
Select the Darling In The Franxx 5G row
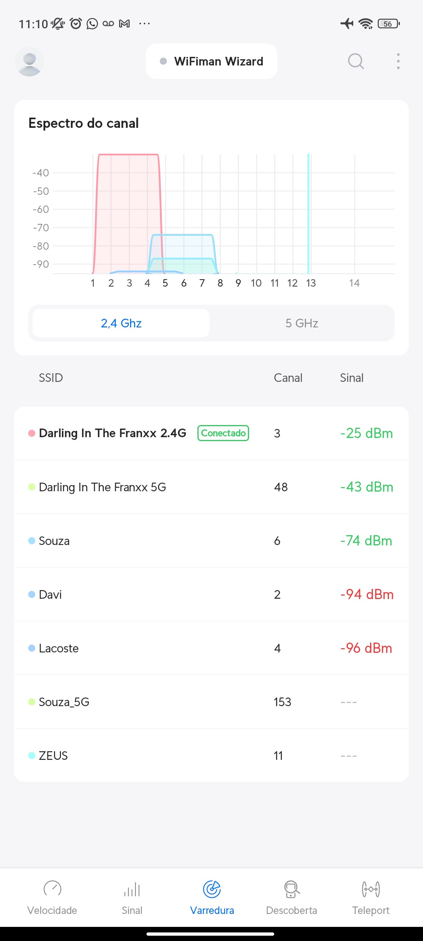tap(103, 487)
